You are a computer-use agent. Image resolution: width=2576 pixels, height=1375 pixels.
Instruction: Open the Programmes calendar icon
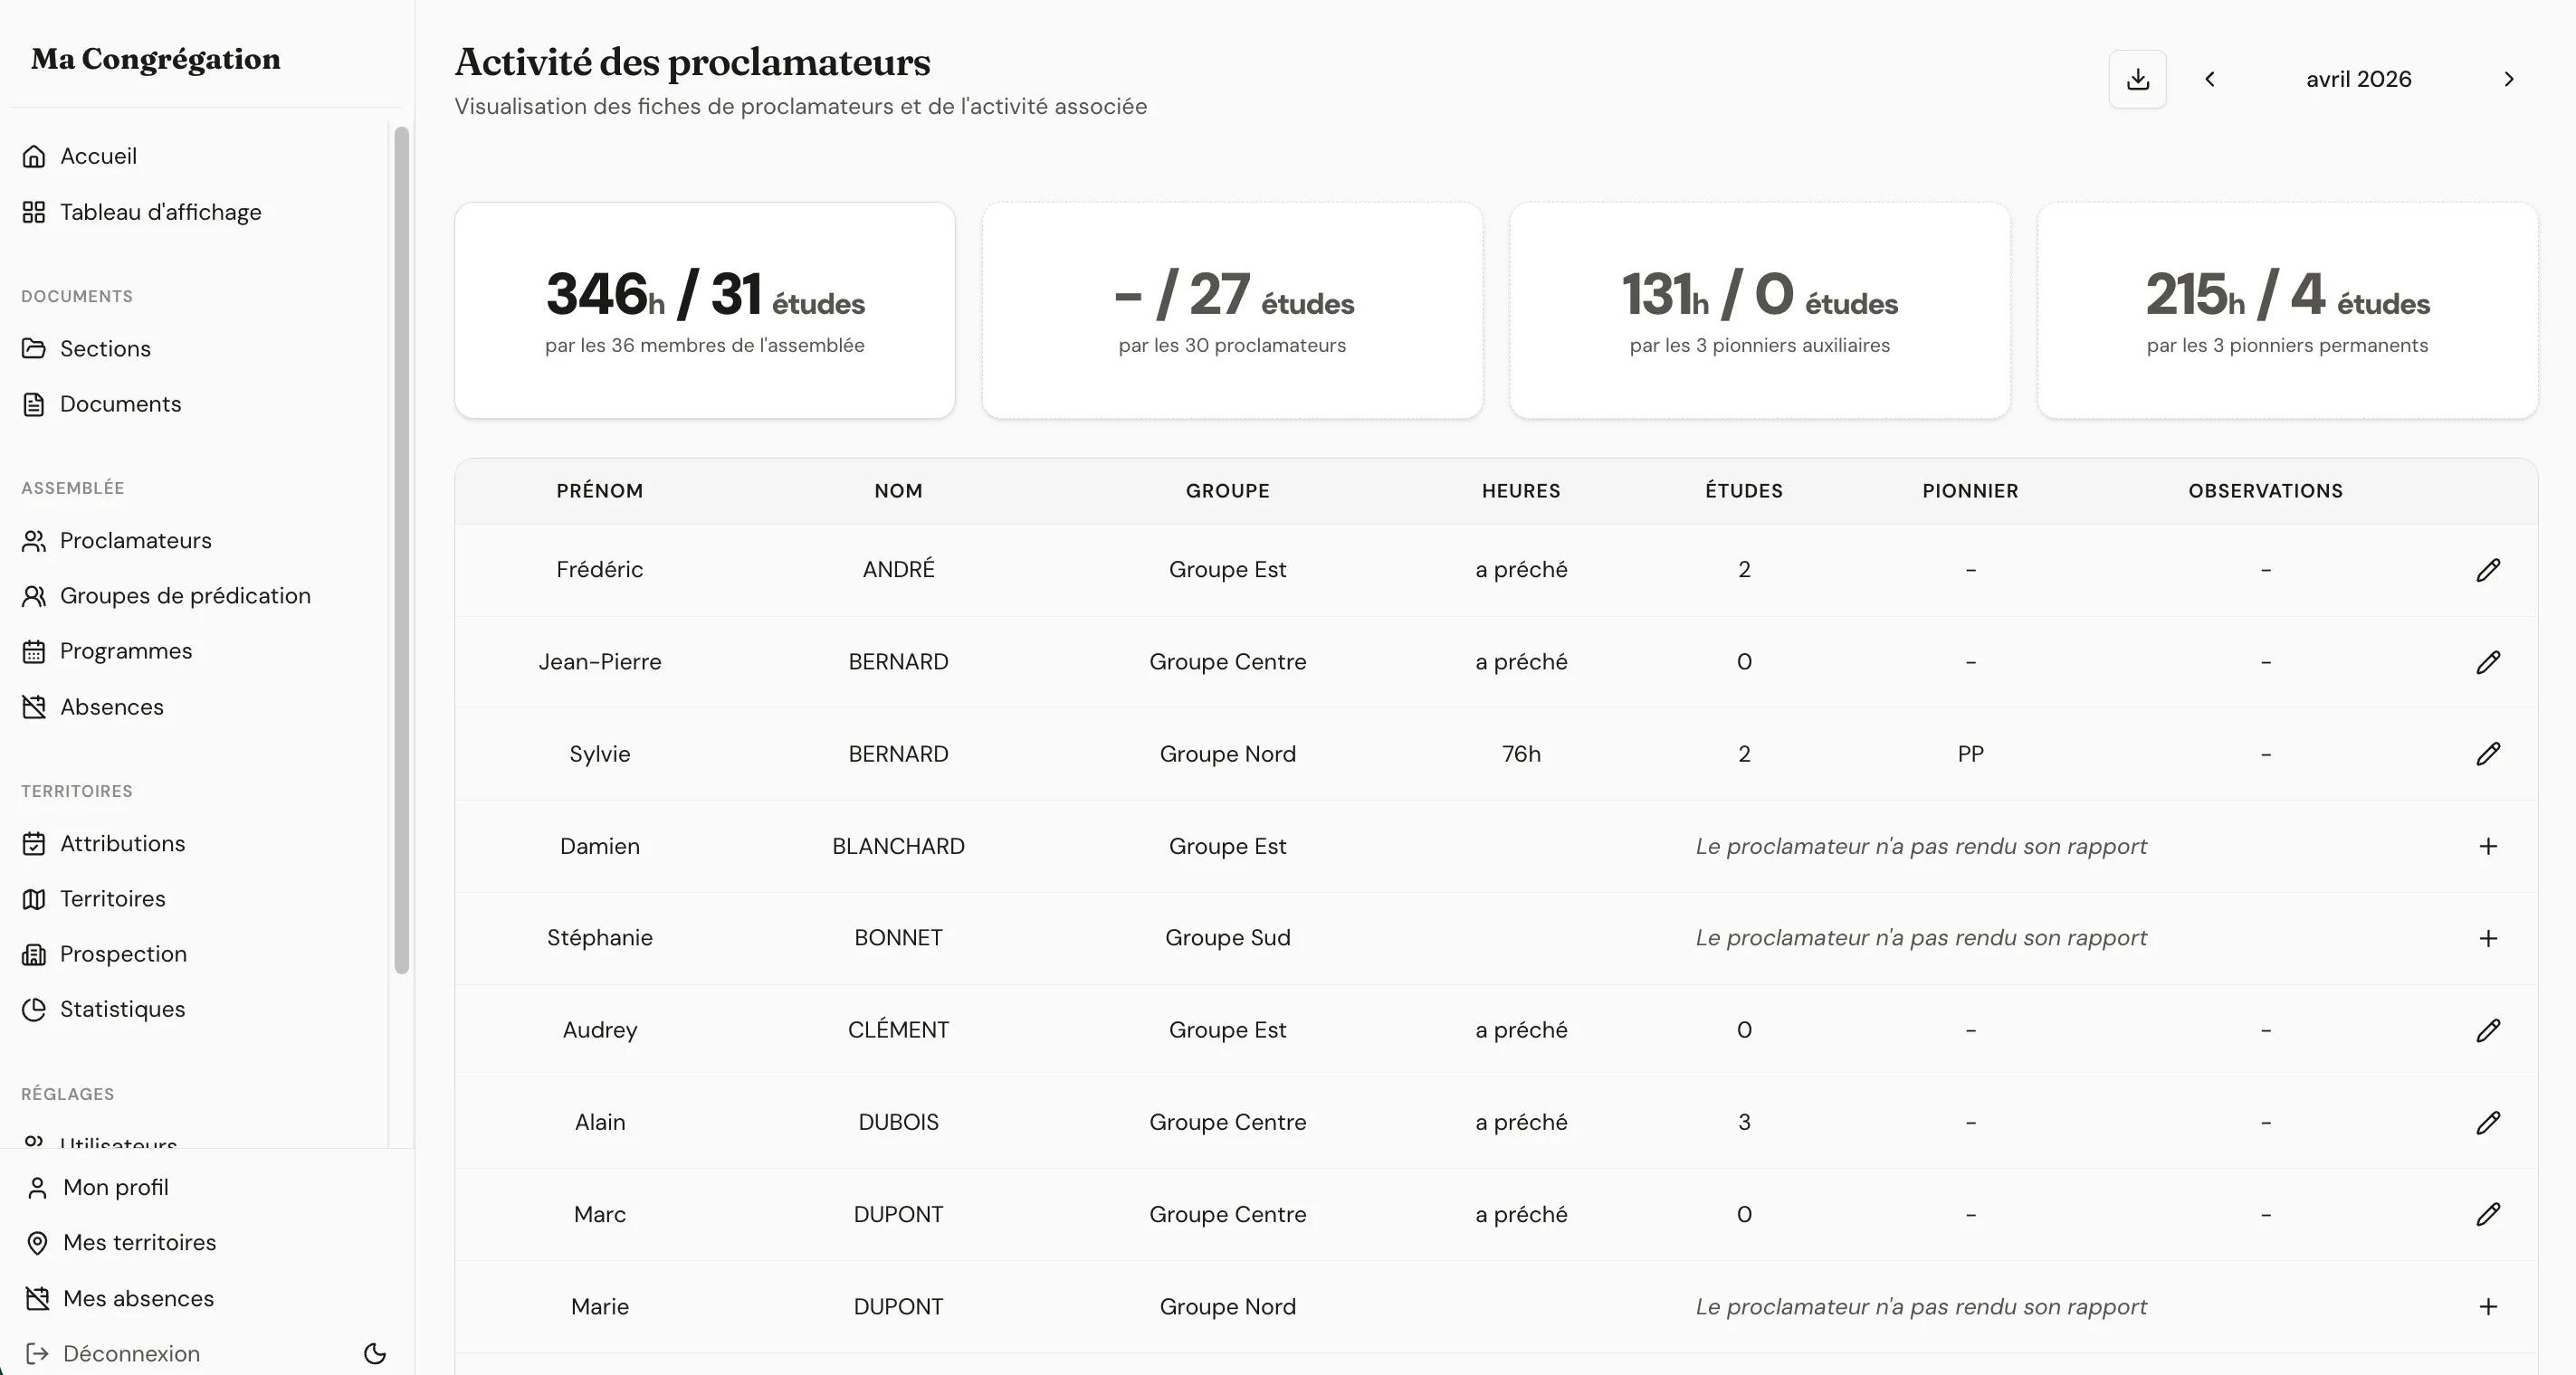pyautogui.click(x=34, y=650)
